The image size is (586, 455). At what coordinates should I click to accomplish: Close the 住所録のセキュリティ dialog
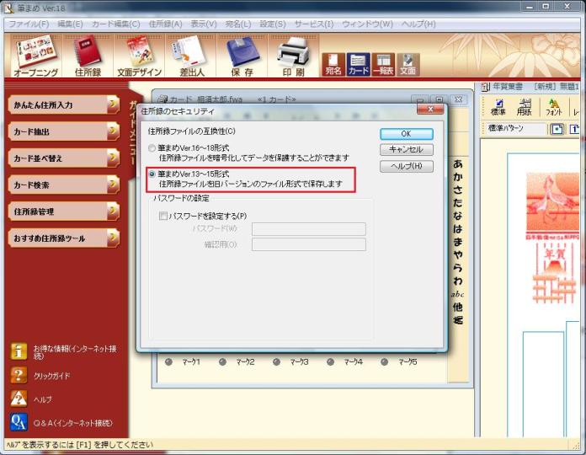click(x=430, y=110)
